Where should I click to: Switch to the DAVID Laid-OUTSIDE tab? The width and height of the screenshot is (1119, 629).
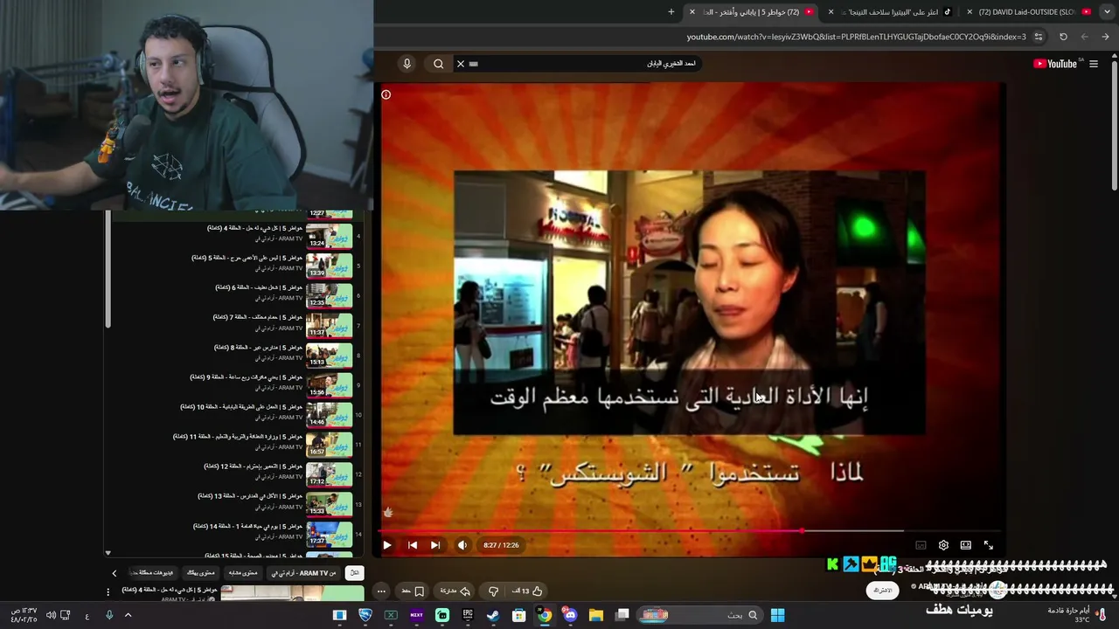tap(1034, 12)
